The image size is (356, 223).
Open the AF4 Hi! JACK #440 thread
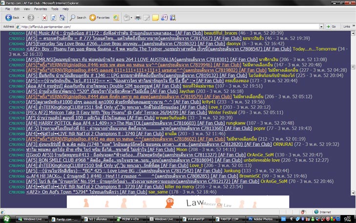[x=132, y=176]
